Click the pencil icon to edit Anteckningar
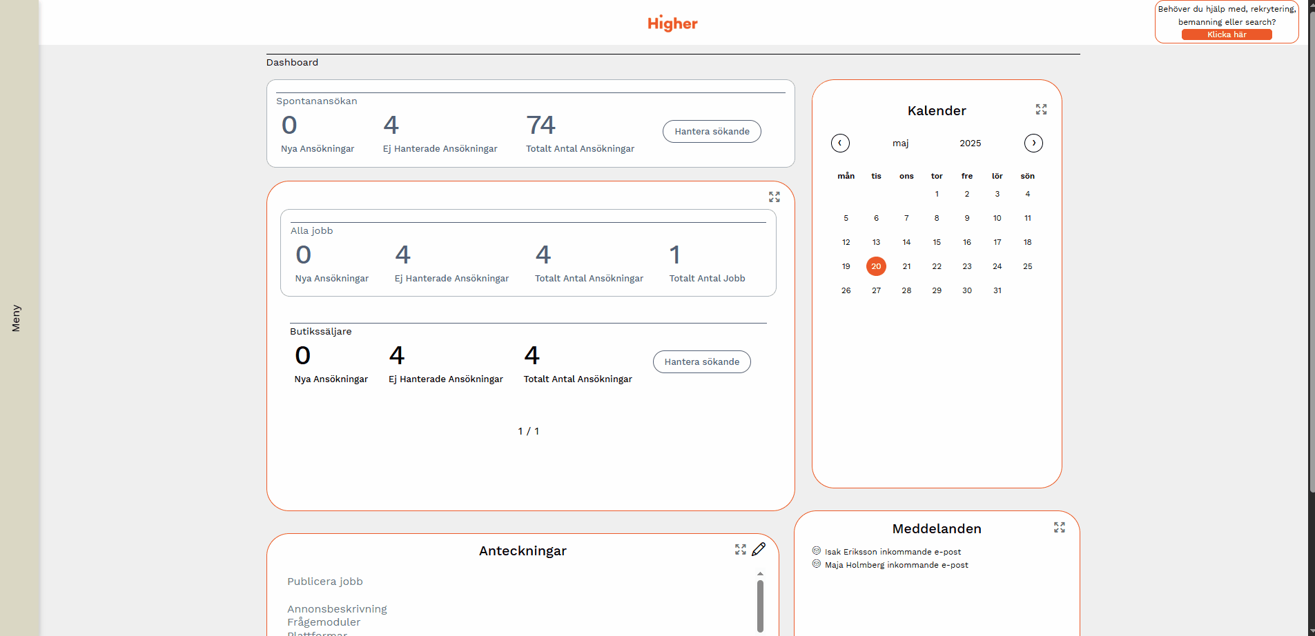The height and width of the screenshot is (636, 1315). point(759,550)
